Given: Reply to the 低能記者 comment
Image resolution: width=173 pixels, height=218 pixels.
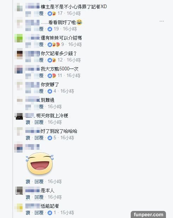Looking at the screenshot, I should [39, 213].
